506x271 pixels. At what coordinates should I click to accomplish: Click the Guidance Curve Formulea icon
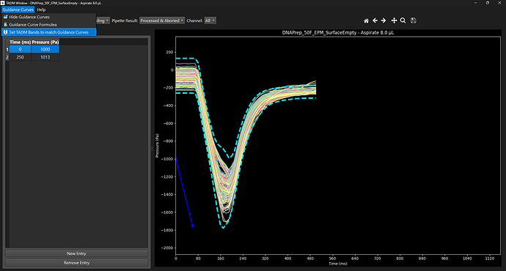point(5,24)
